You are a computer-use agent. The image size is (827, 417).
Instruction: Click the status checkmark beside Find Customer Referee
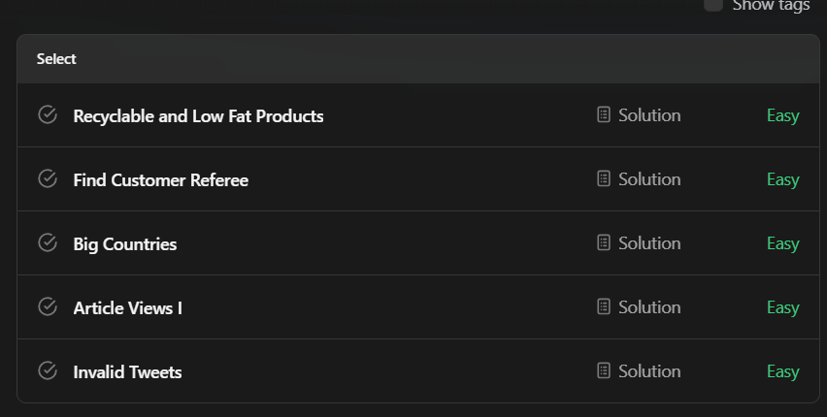click(48, 178)
